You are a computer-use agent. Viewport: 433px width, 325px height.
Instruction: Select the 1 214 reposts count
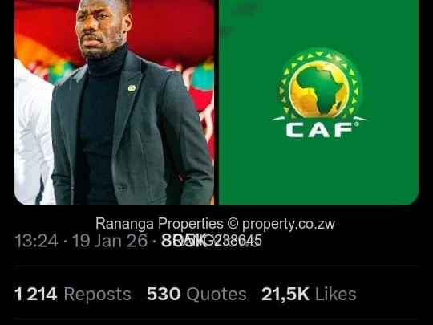pos(36,294)
